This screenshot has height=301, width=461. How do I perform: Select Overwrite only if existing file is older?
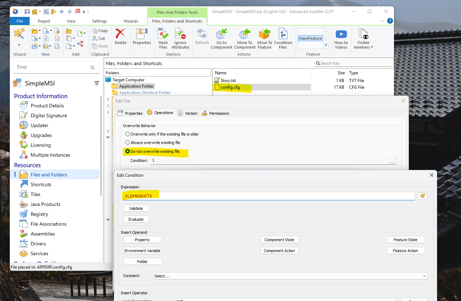click(162, 134)
